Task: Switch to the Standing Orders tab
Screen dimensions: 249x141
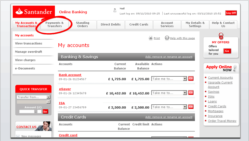Action: click(83, 24)
